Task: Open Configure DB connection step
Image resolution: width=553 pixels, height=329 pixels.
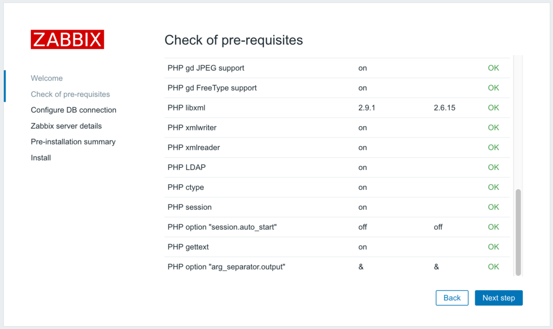Action: 73,110
